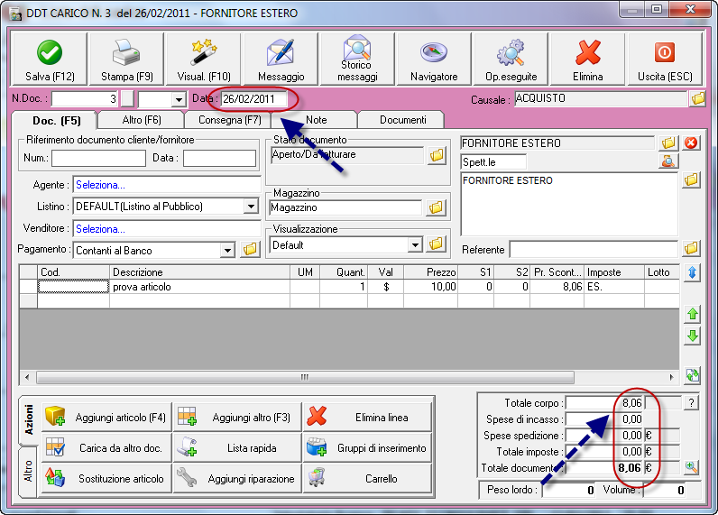Click Carica da altro doc. button
718x515 pixels.
[106, 447]
